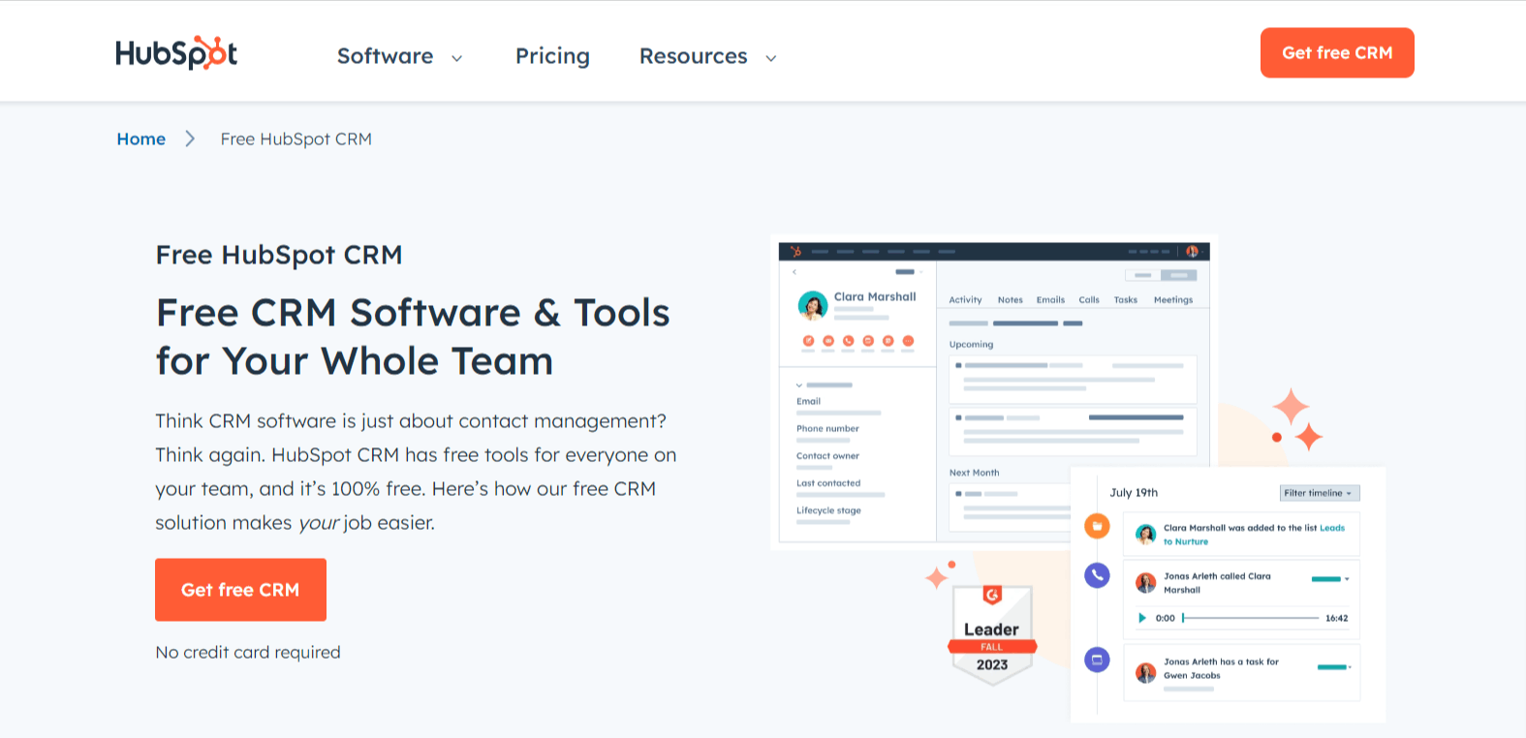Go to the Pricing page
Screen dimensions: 1526x738
552,56
